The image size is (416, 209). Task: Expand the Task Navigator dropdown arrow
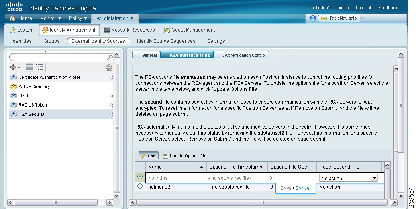coord(362,18)
